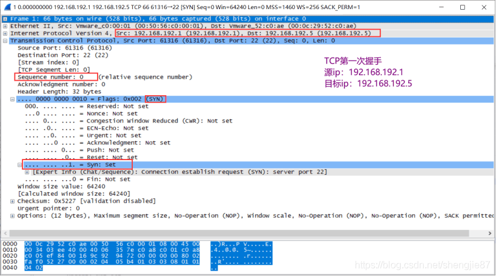
Task: Click the Fin: Not set flag line
Action: tap(78, 179)
